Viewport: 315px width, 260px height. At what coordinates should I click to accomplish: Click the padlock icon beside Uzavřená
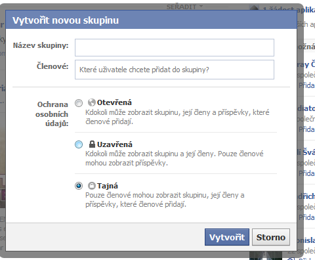(x=92, y=144)
